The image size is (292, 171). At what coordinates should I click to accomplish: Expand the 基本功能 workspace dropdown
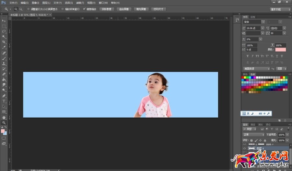(x=280, y=9)
